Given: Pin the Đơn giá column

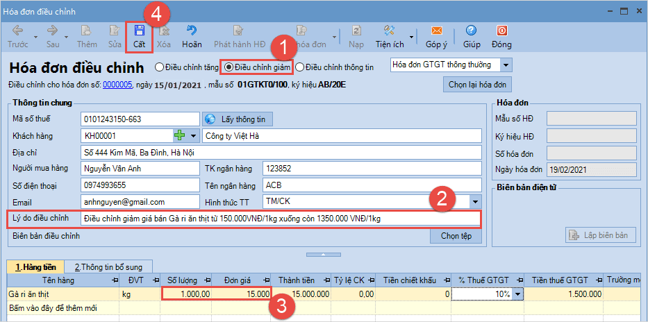Looking at the screenshot, I should 267,280.
